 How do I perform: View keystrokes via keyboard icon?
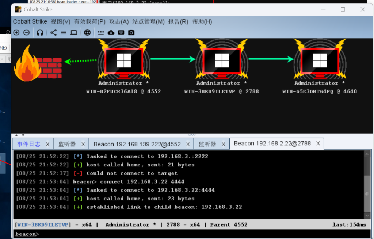121,32
